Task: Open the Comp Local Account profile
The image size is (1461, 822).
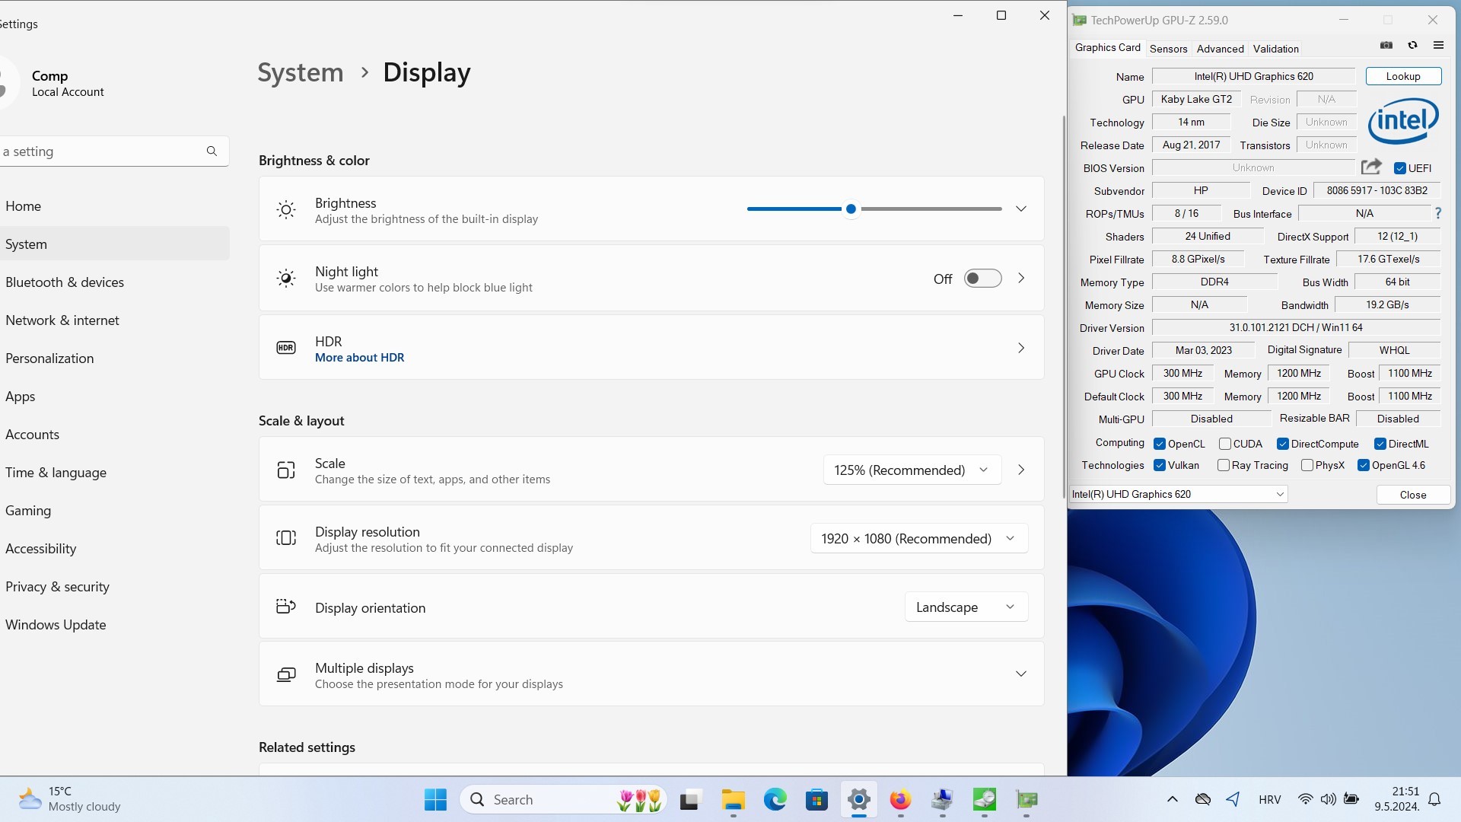Action: [x=53, y=83]
